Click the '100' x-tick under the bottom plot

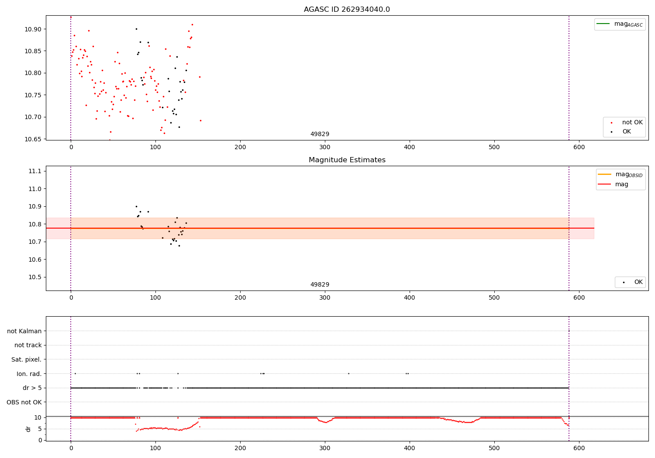pos(155,448)
